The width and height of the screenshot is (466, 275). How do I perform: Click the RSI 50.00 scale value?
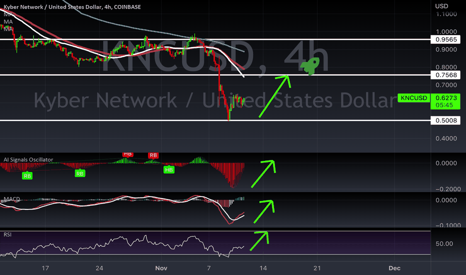pyautogui.click(x=444, y=244)
